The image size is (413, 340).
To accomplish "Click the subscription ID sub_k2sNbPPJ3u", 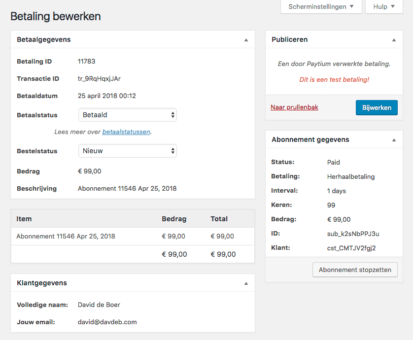I will [x=353, y=234].
